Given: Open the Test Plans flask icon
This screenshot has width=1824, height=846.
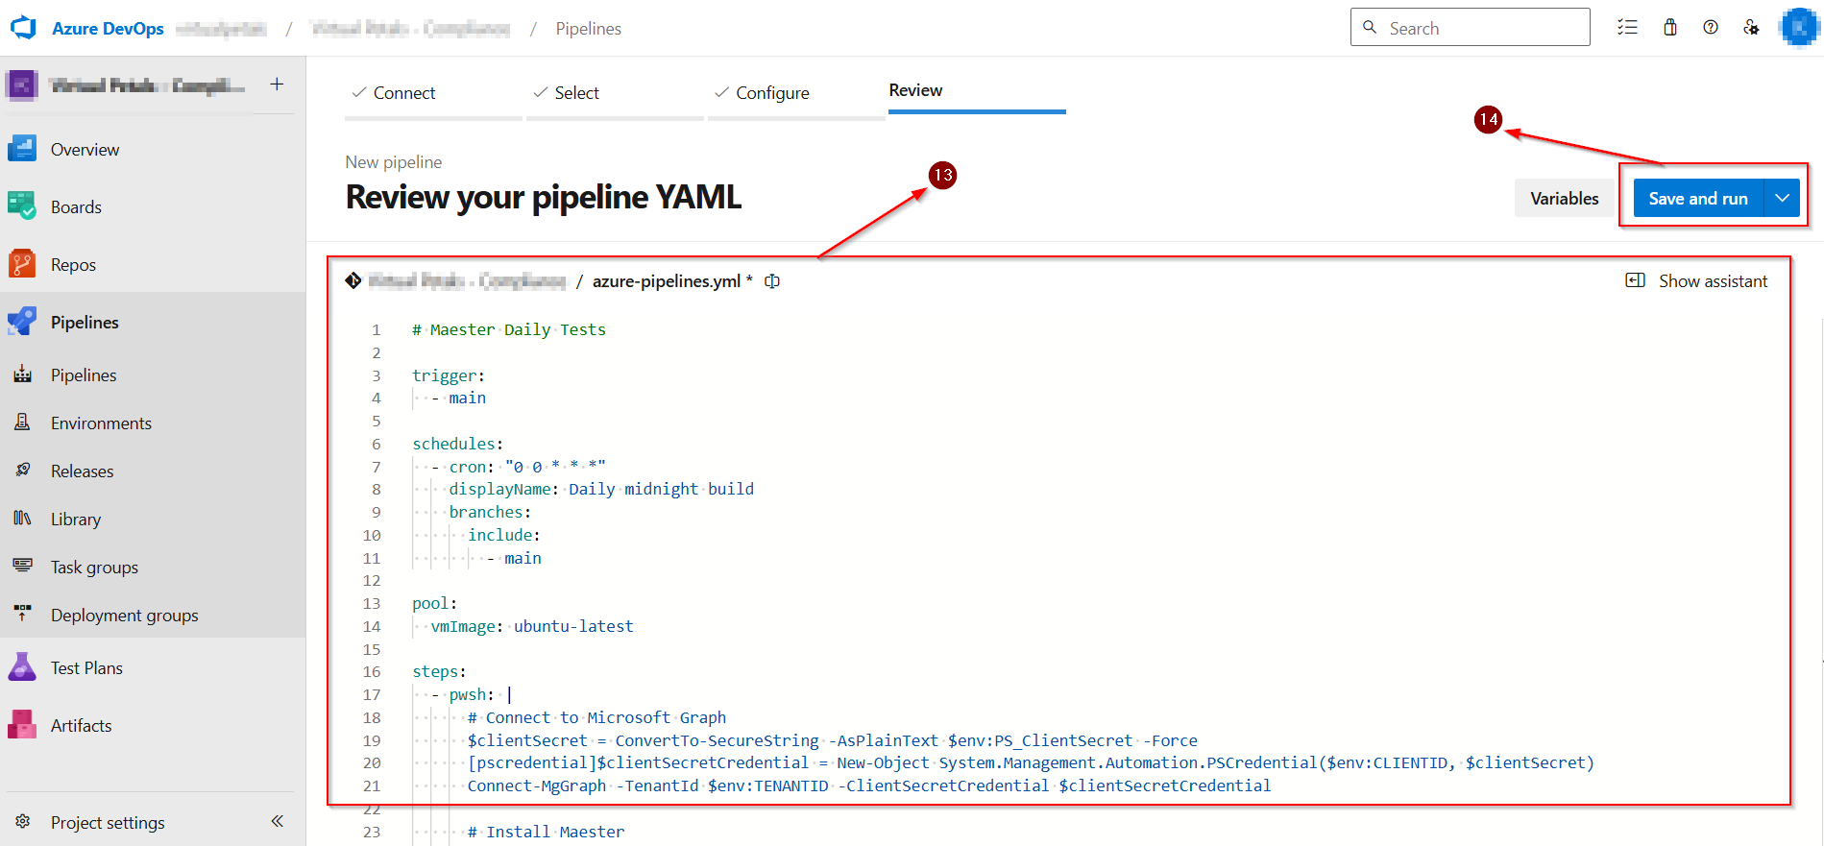Looking at the screenshot, I should point(22,667).
